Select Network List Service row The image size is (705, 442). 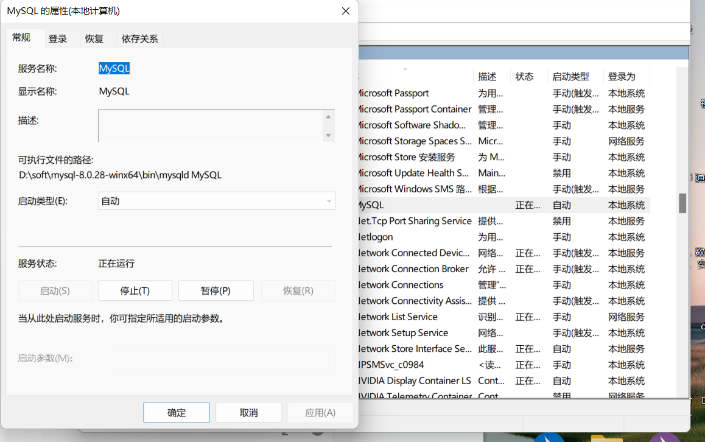pos(503,317)
